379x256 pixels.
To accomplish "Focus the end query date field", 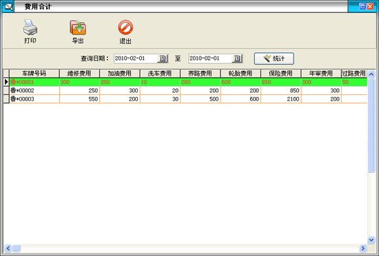I will (x=210, y=58).
